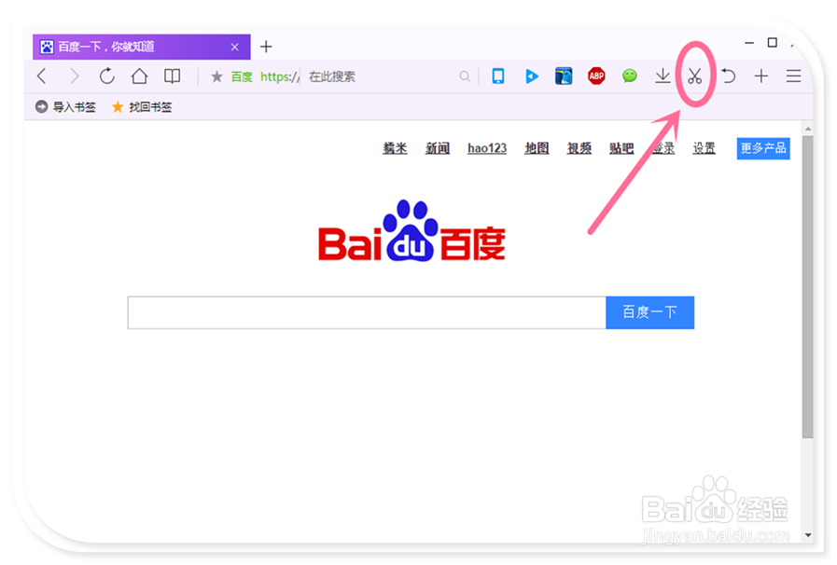Click inside the Baidu search box
Viewport: 837px width, 565px height.
pyautogui.click(x=364, y=312)
